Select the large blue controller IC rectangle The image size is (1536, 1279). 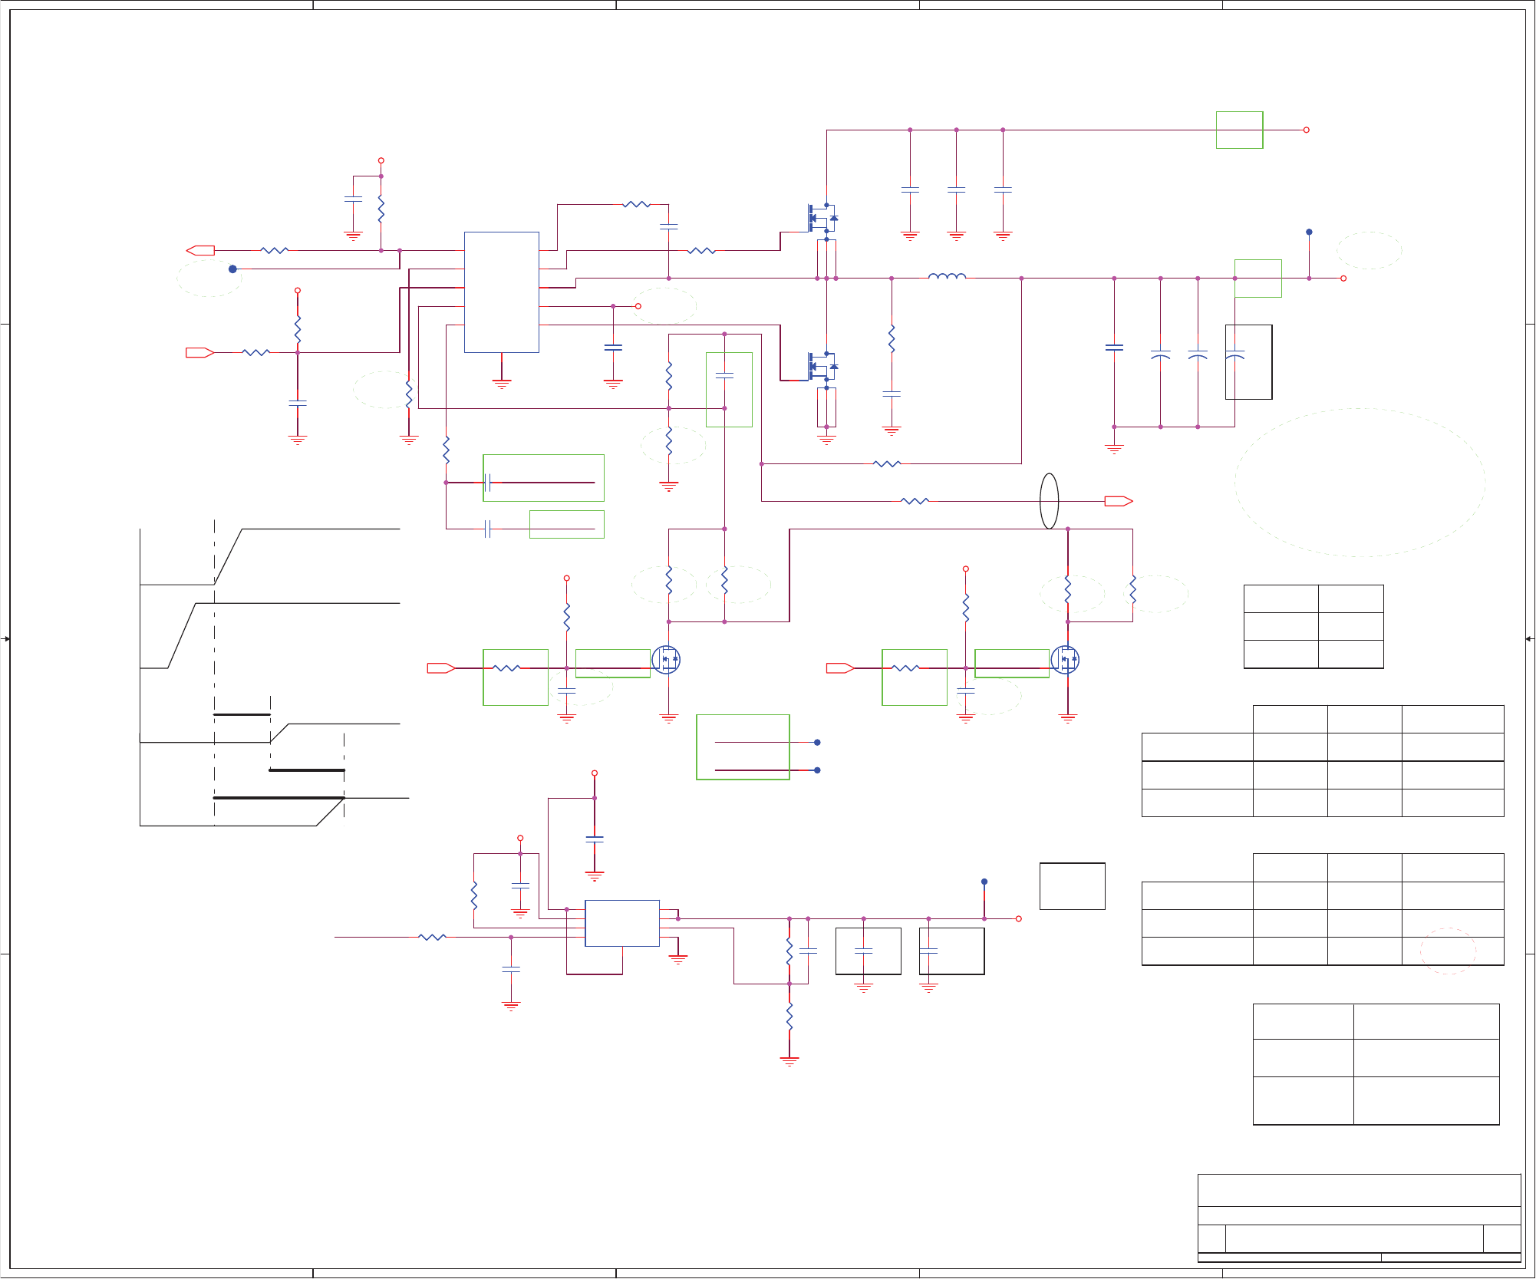501,292
